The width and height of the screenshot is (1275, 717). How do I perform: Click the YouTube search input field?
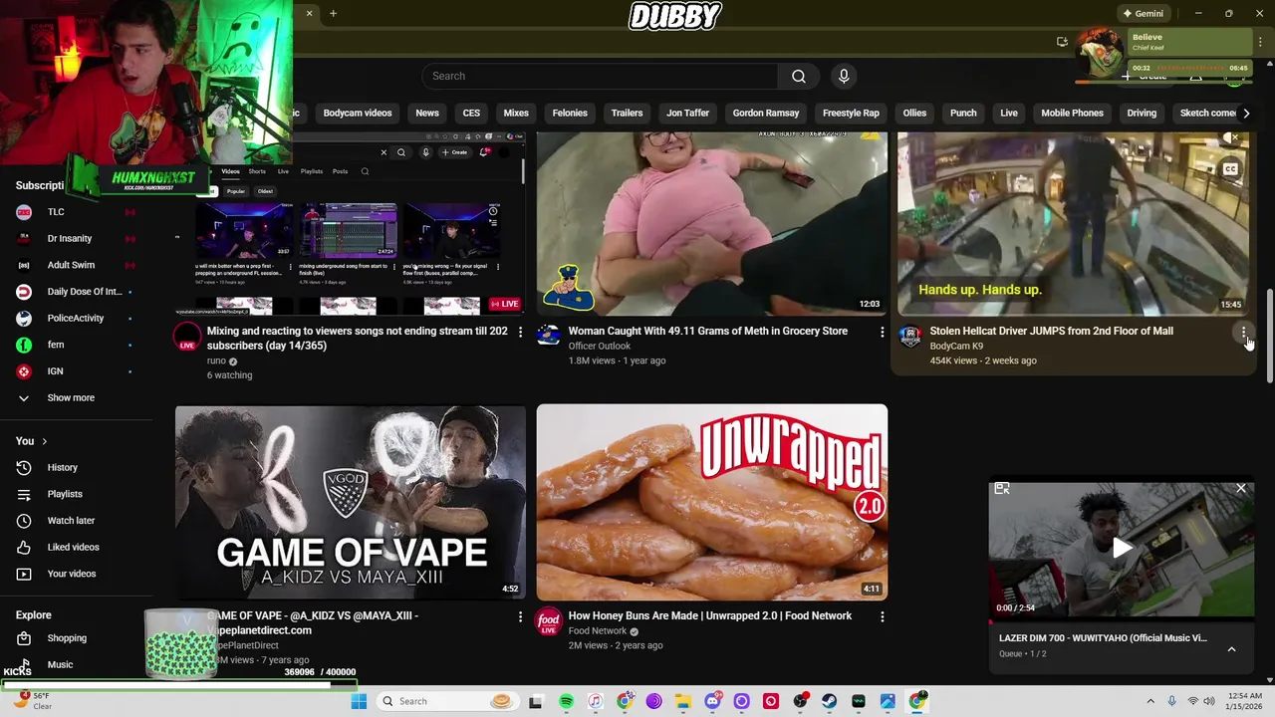(x=600, y=76)
